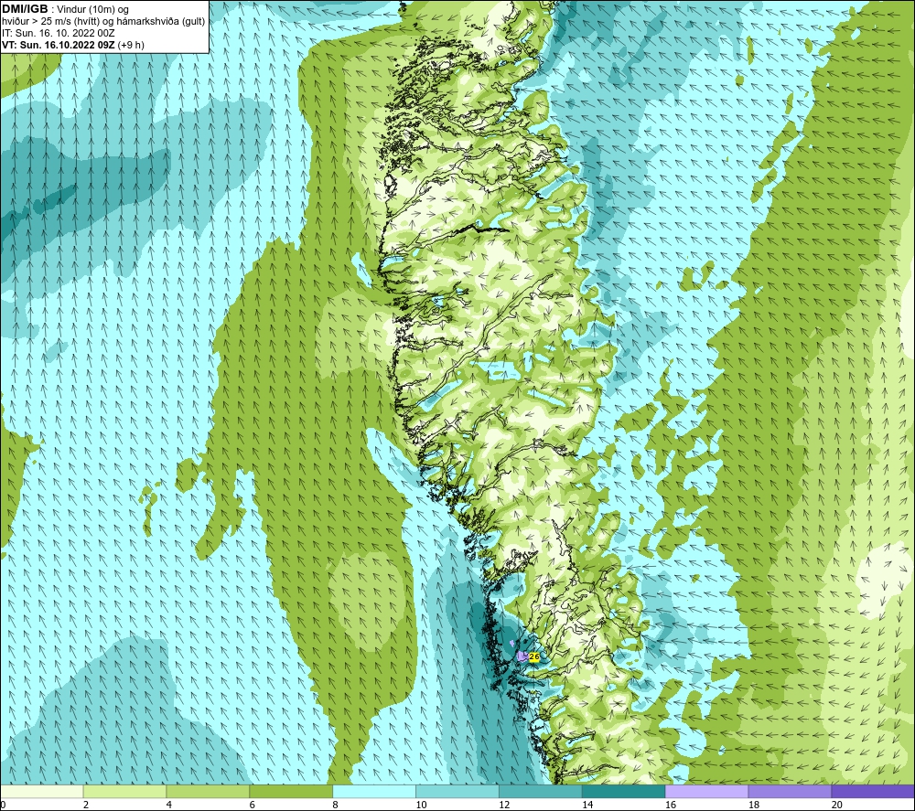
Task: Click the 'IT: Sun. 16. 10. 2022 00Z' text
Action: tap(59, 33)
